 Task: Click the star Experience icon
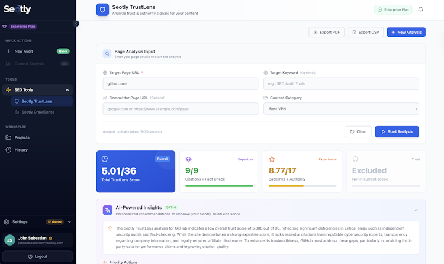tap(272, 159)
